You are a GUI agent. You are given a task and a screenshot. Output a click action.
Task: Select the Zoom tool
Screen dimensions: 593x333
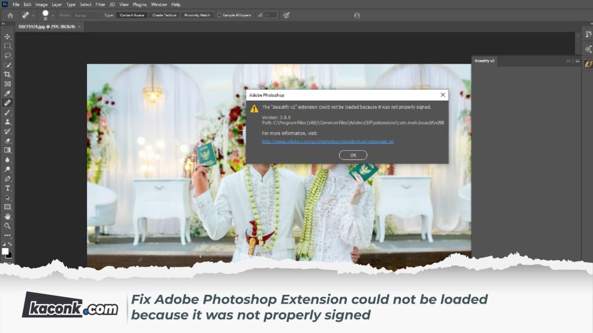[x=7, y=226]
